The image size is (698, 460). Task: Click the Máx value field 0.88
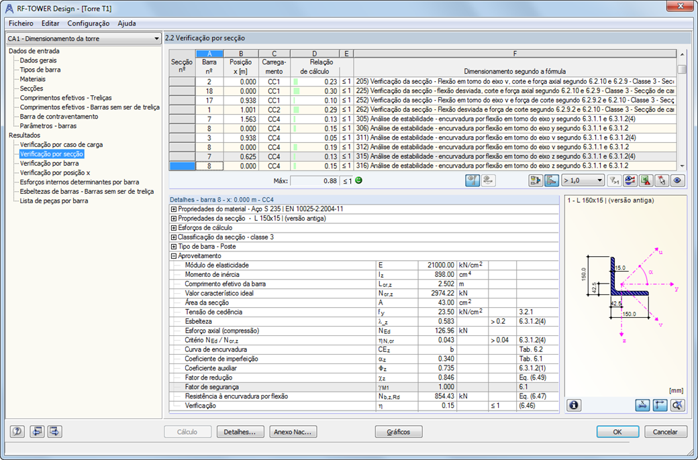(315, 180)
